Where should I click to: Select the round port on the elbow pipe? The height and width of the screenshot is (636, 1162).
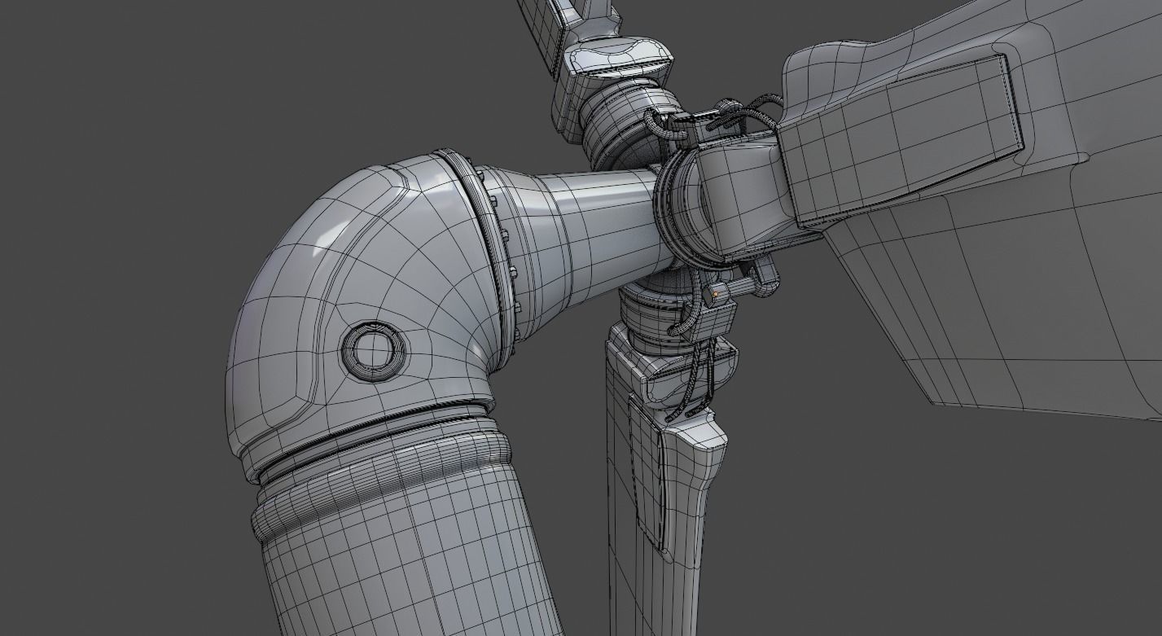point(373,351)
